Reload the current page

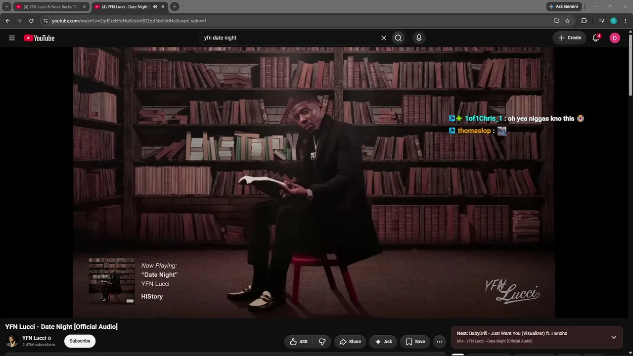pyautogui.click(x=31, y=21)
